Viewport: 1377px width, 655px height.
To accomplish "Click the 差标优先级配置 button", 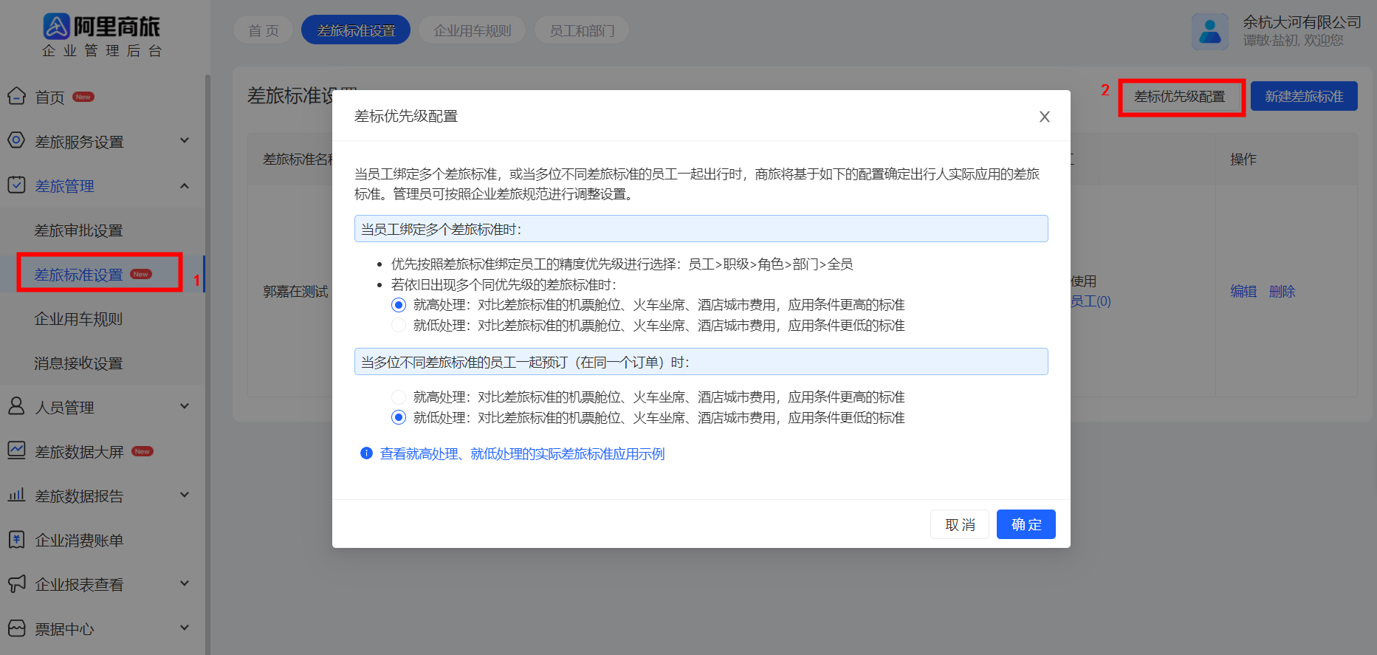I will 1180,97.
